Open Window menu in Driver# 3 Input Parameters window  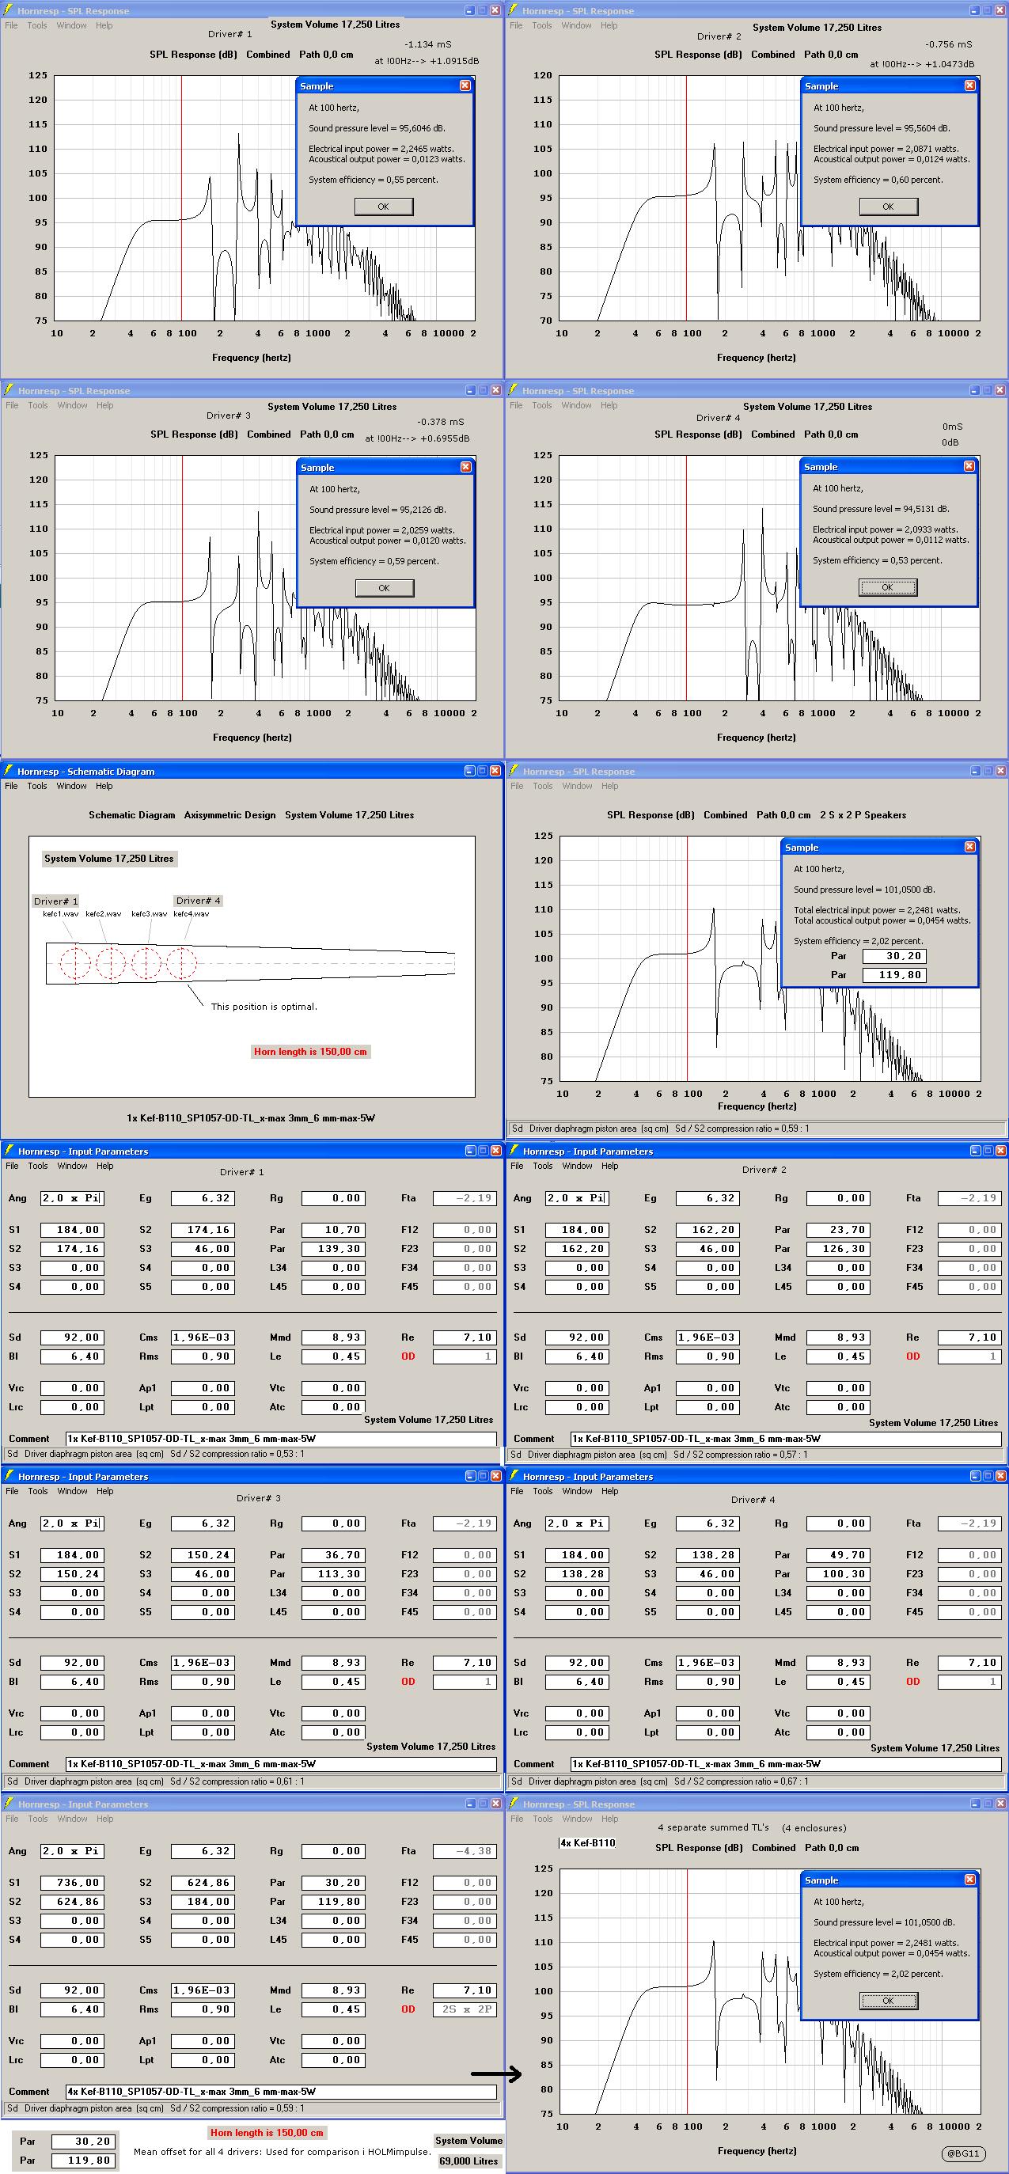(x=73, y=1491)
